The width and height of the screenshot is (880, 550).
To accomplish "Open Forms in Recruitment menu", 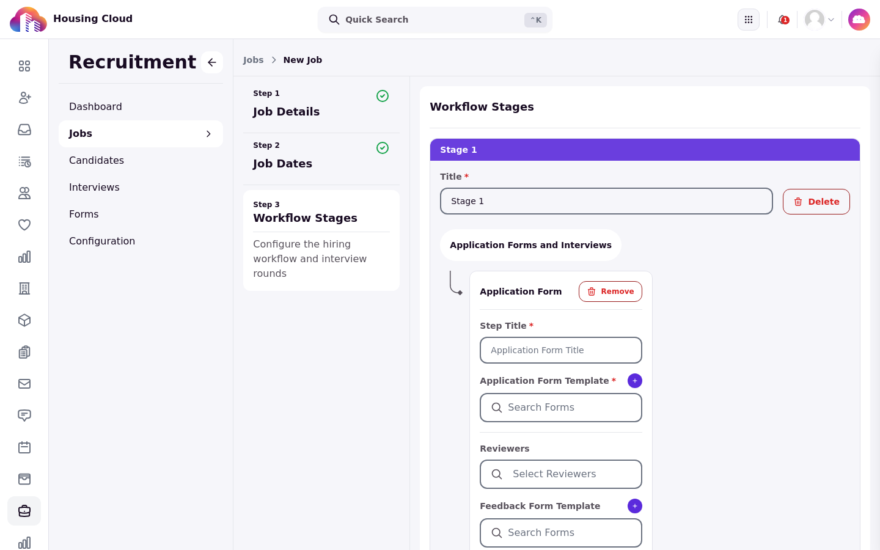I will pyautogui.click(x=141, y=215).
